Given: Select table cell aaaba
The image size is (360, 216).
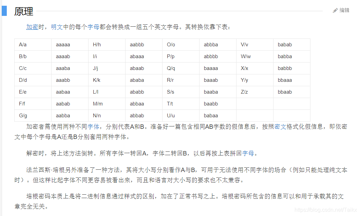Looking at the screenshot, I should [70, 68].
